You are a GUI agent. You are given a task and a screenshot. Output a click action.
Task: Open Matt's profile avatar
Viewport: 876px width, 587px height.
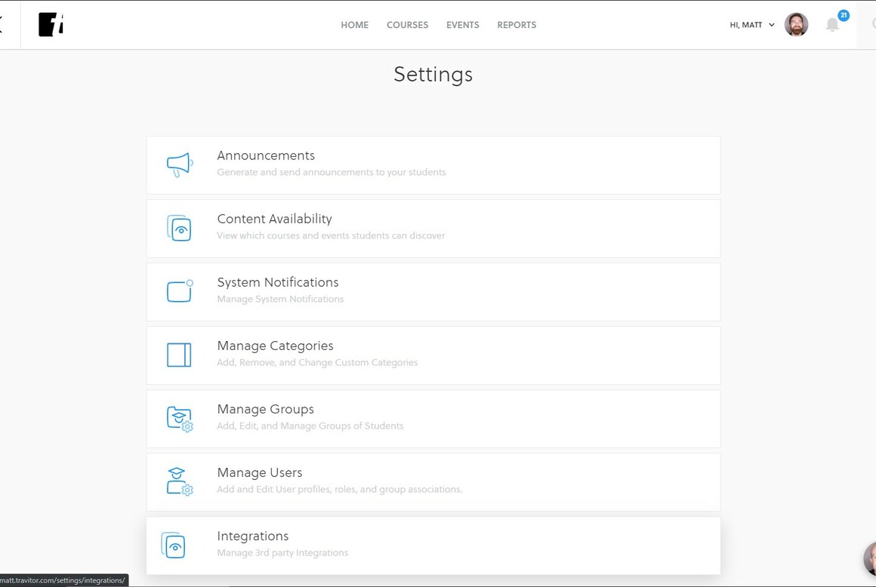796,25
